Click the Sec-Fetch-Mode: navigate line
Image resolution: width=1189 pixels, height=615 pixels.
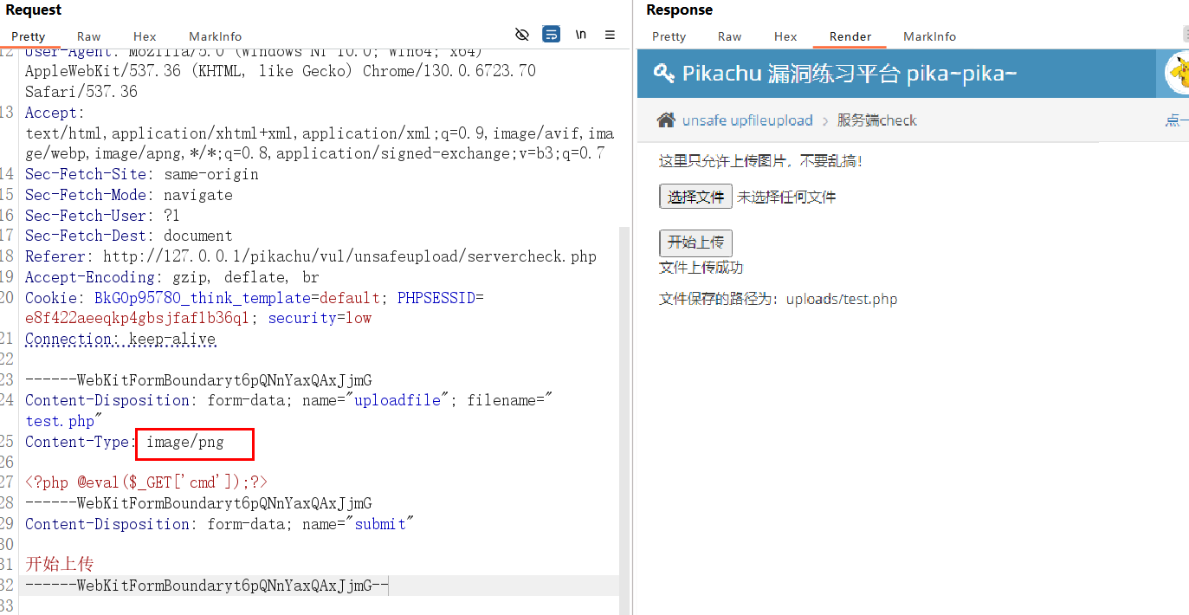[x=129, y=195]
